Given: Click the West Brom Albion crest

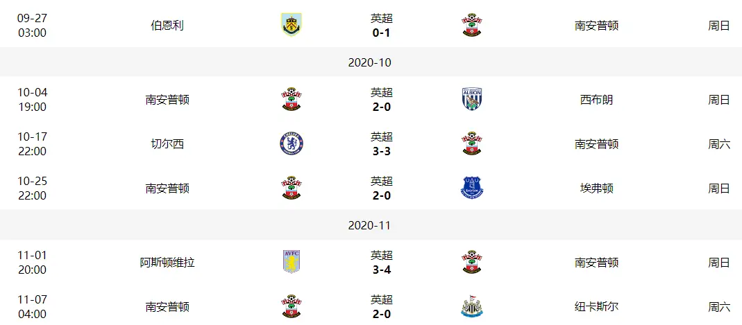Looking at the screenshot, I should tap(472, 99).
